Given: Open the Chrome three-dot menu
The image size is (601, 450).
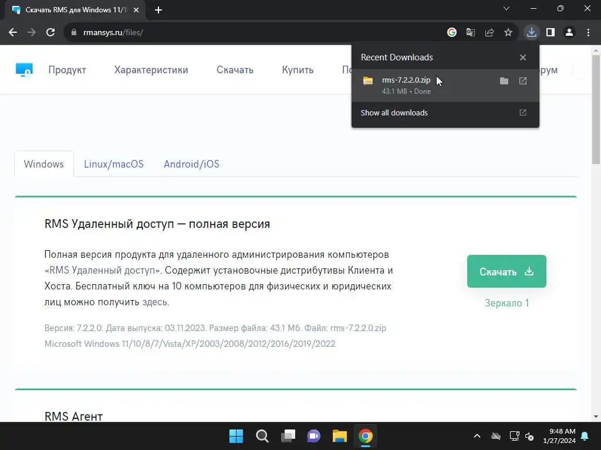Looking at the screenshot, I should (588, 33).
